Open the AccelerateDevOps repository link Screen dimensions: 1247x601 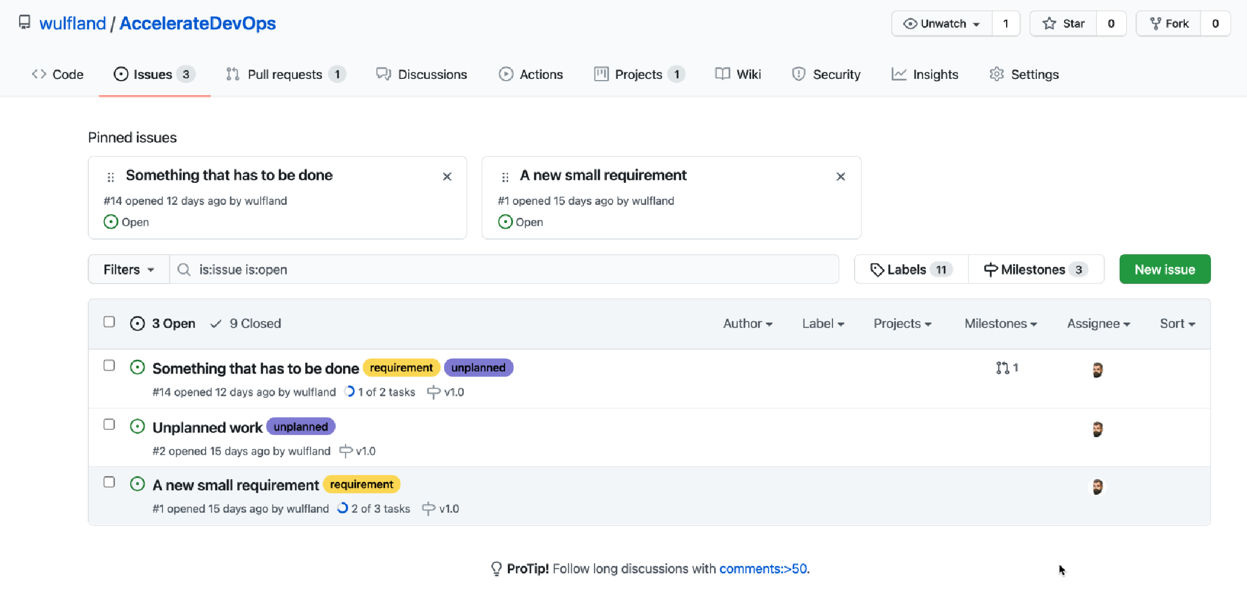[197, 23]
